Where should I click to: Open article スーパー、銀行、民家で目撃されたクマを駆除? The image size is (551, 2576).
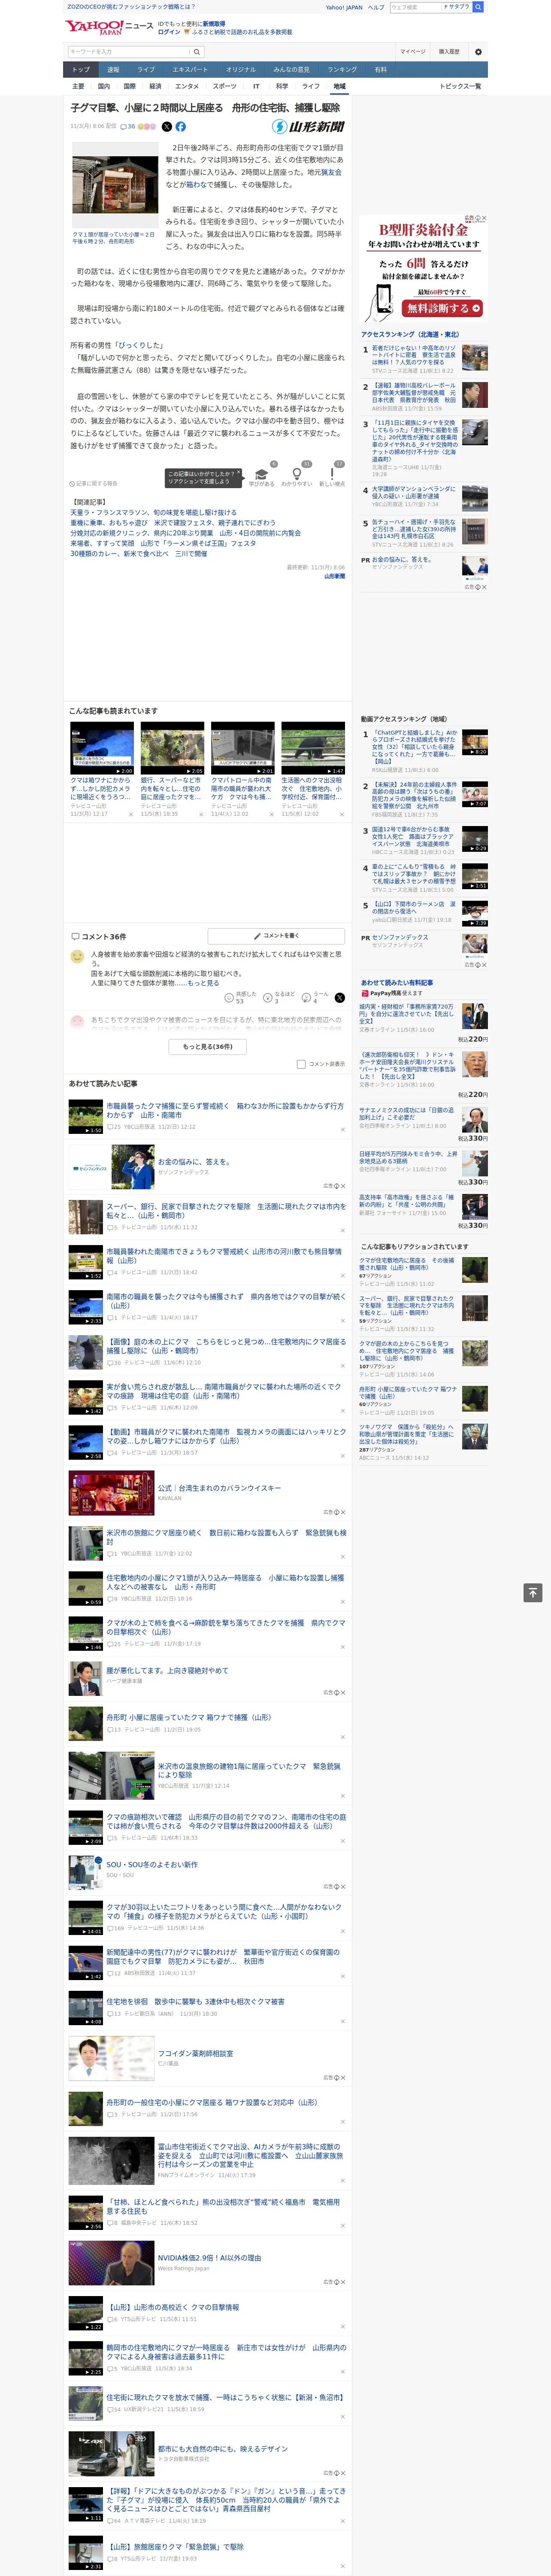click(x=226, y=1211)
